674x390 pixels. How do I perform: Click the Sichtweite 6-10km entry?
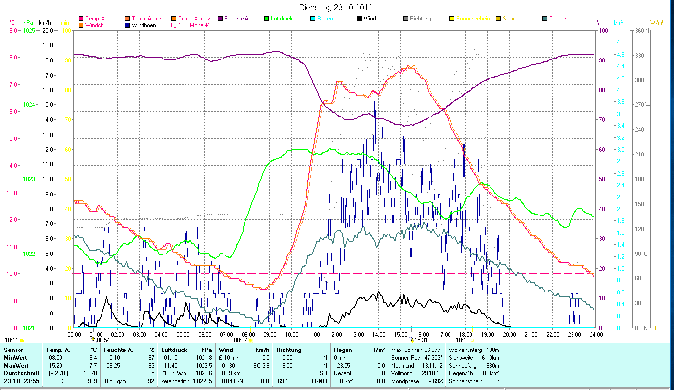(474, 358)
